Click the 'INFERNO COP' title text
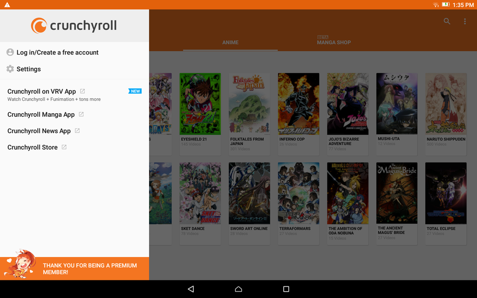 [x=292, y=139]
